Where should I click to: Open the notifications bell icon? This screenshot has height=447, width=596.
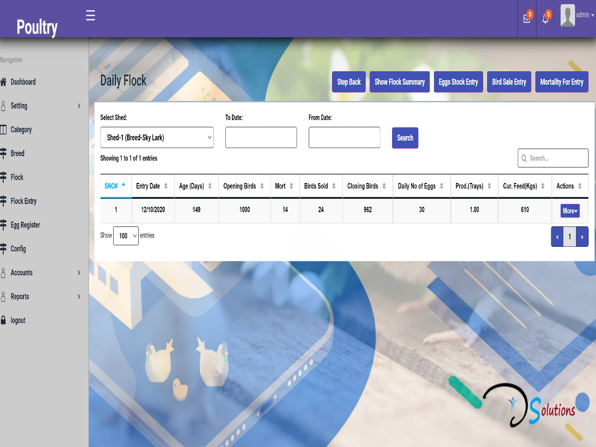(545, 19)
